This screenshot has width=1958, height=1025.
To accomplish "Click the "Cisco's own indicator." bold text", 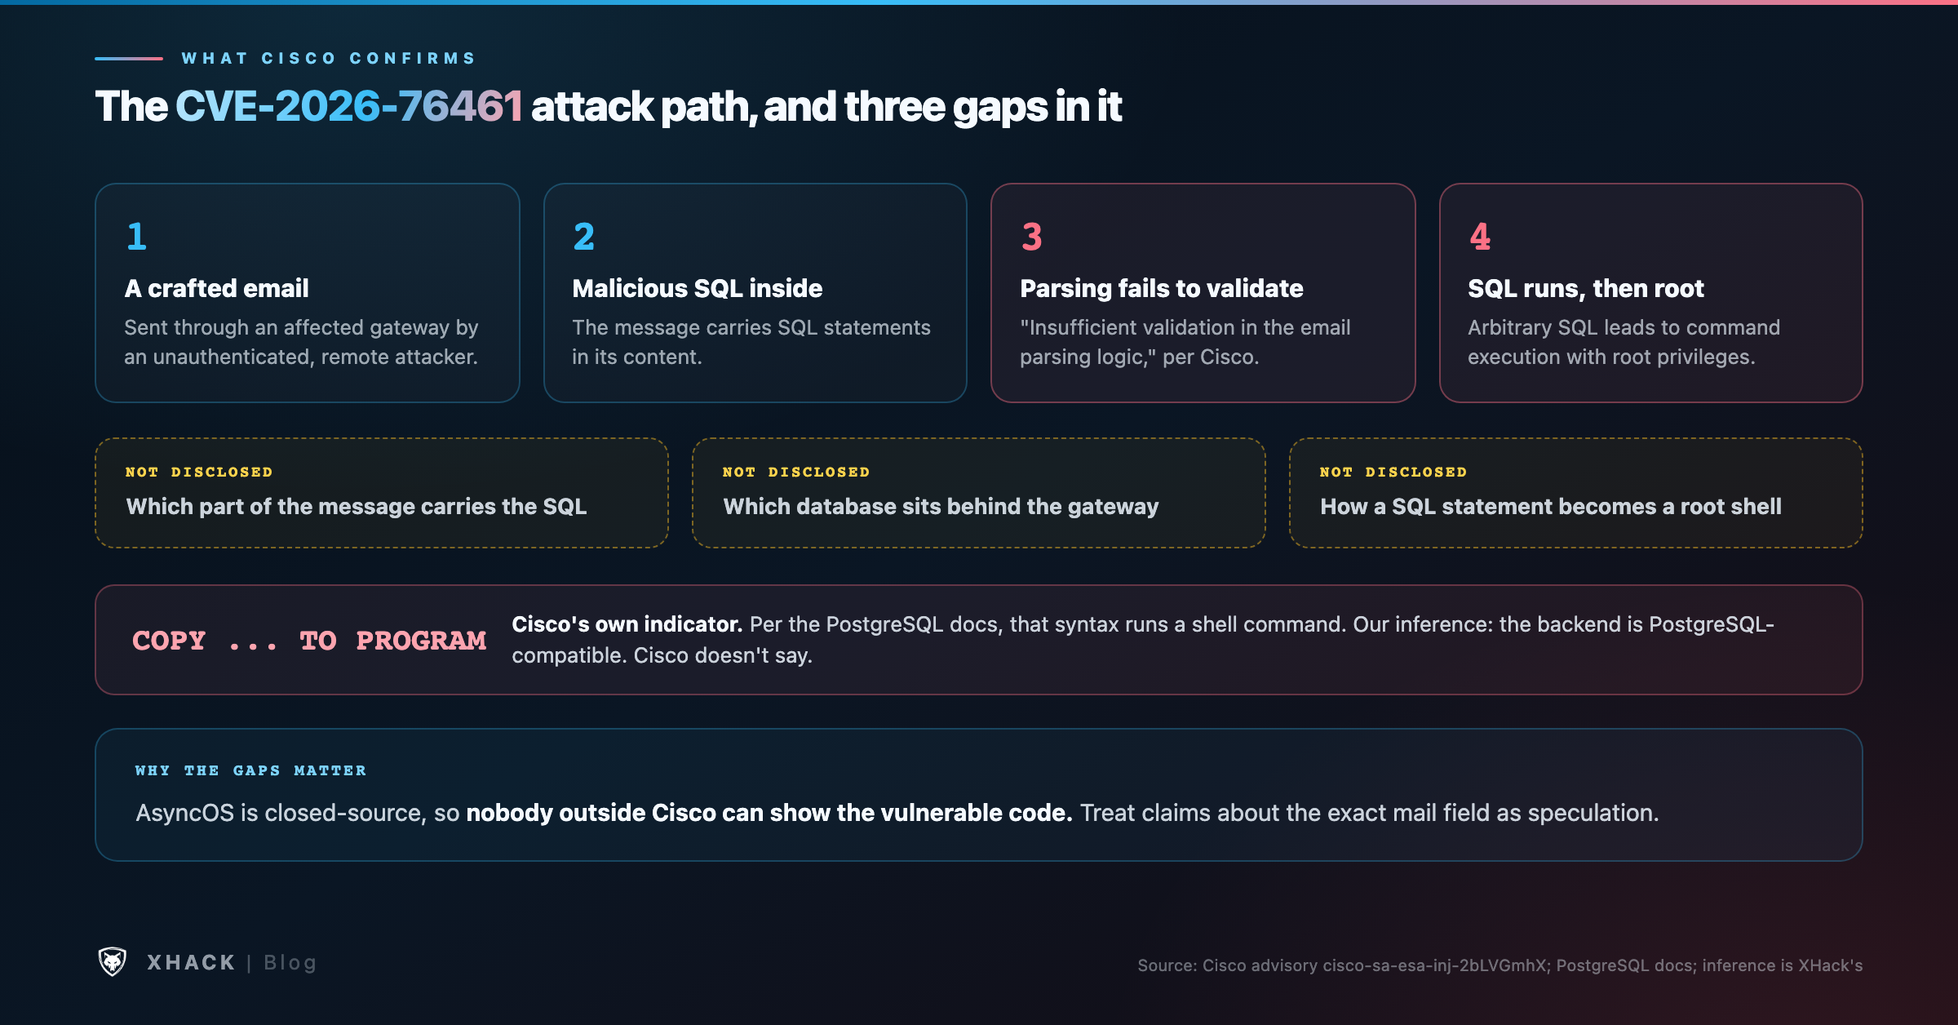I will pyautogui.click(x=627, y=624).
